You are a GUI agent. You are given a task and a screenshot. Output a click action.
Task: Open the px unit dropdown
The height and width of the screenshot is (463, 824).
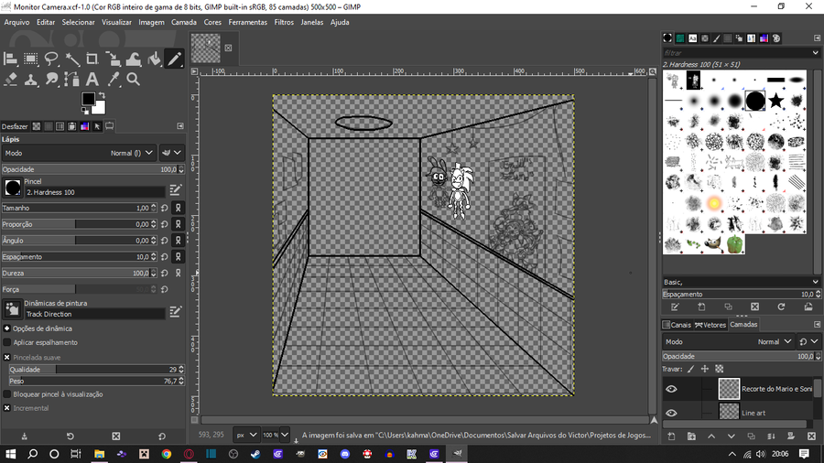click(246, 435)
